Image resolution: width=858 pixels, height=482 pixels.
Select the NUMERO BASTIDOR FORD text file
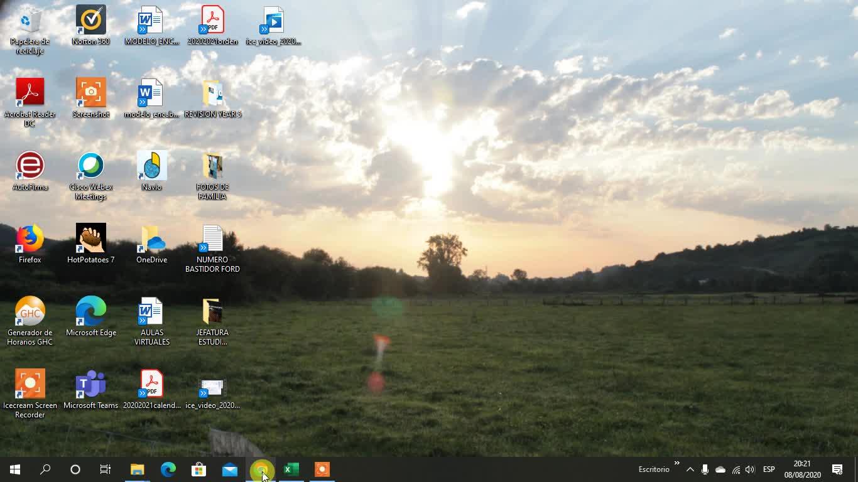pyautogui.click(x=212, y=248)
